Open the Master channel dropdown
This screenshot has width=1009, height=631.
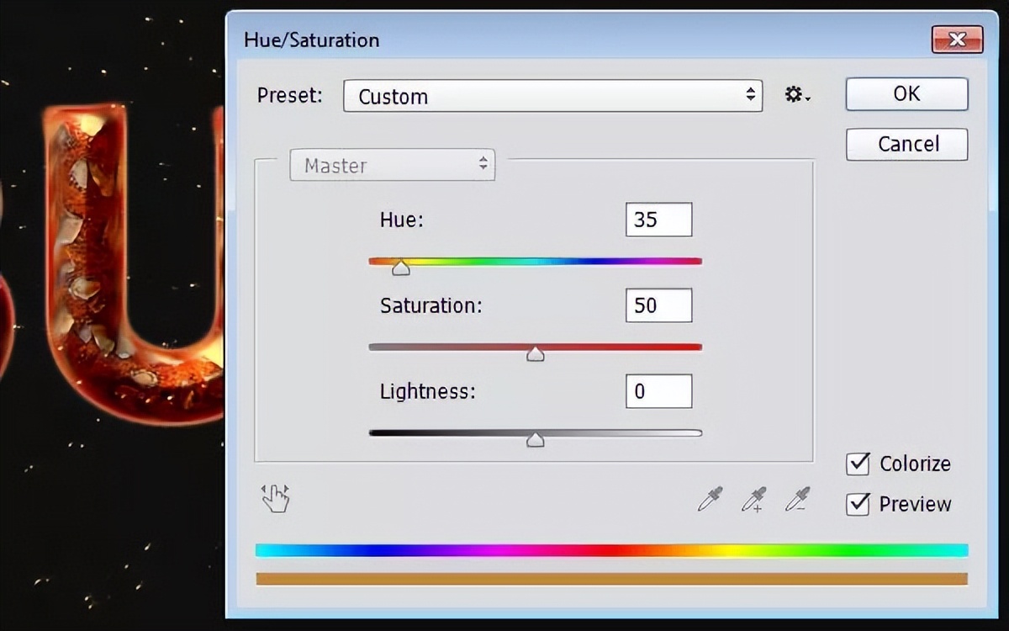[393, 165]
